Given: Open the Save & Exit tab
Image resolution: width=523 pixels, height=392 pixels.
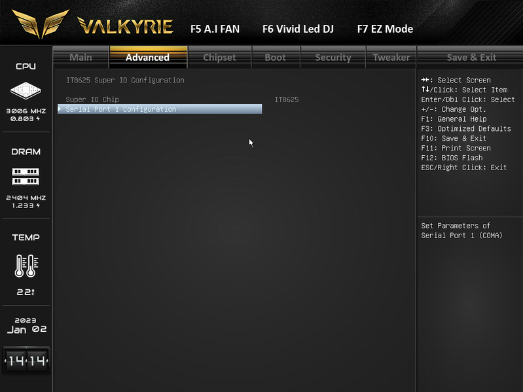Looking at the screenshot, I should click(471, 58).
